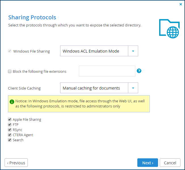Expand the Windows ACL Emulation Mode dropdown arrow
The width and height of the screenshot is (185, 170).
click(133, 51)
